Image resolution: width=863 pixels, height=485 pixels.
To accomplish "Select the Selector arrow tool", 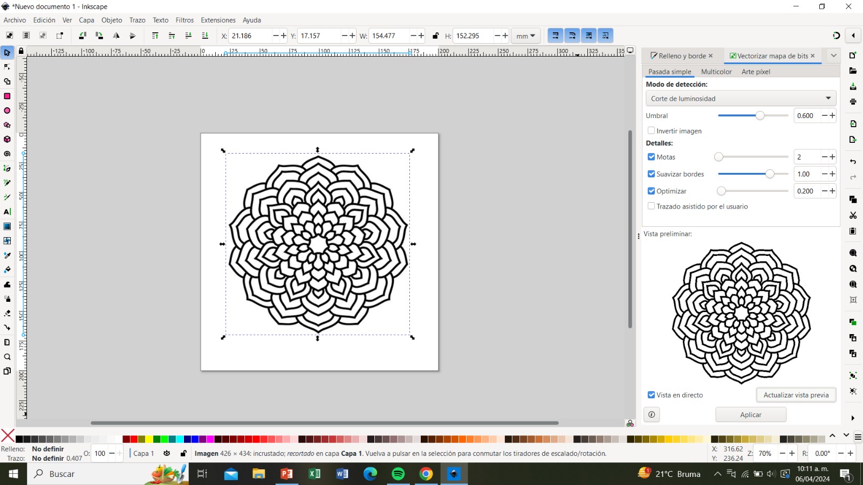I will click(x=7, y=52).
